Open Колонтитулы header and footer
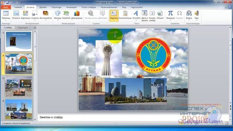This screenshot has height=131, width=233. 125,15
